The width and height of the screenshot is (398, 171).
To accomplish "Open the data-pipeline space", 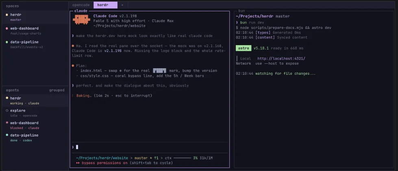I will coord(35,44).
